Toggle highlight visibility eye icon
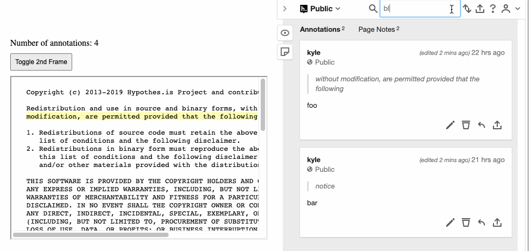The height and width of the screenshot is (251, 529). (x=285, y=33)
